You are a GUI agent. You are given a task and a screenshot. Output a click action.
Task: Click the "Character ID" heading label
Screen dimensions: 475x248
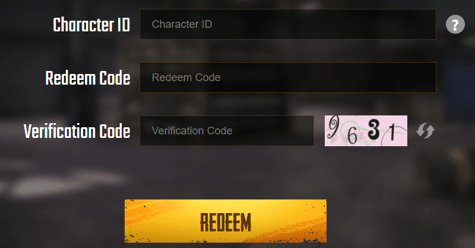click(x=91, y=24)
